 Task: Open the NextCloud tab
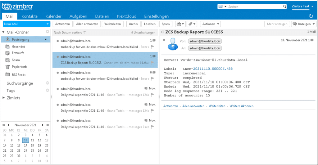(x=127, y=16)
